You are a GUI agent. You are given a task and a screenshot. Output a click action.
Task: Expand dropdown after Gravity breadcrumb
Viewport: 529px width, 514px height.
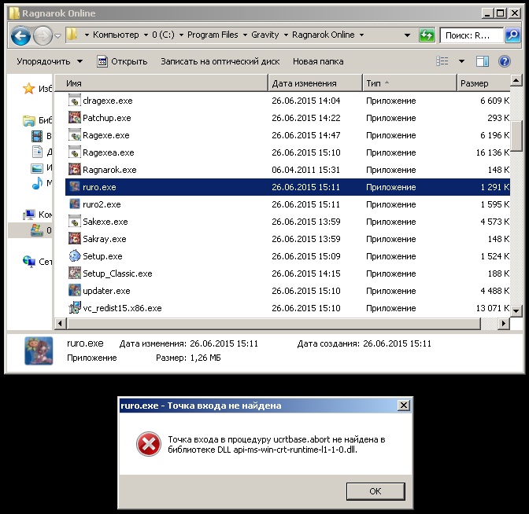[286, 35]
